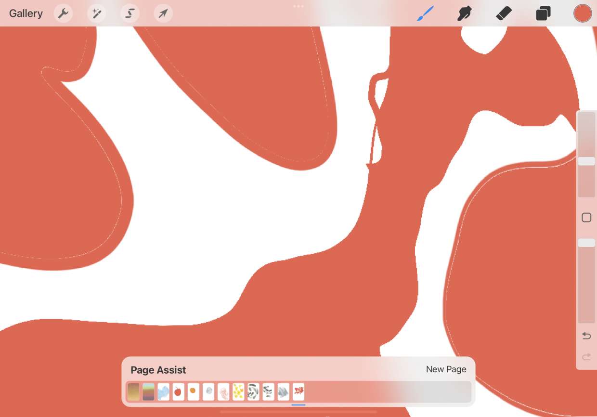Select the Eraser tool
The width and height of the screenshot is (597, 417).
[504, 13]
